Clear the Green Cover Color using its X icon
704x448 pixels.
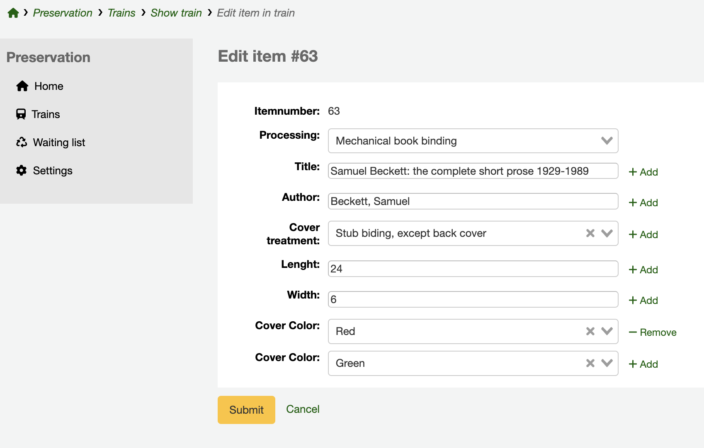[590, 363]
